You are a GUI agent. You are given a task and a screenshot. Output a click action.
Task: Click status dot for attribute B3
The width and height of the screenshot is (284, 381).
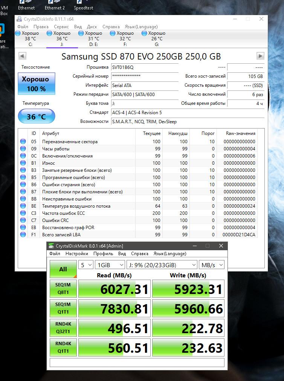coord(23,170)
